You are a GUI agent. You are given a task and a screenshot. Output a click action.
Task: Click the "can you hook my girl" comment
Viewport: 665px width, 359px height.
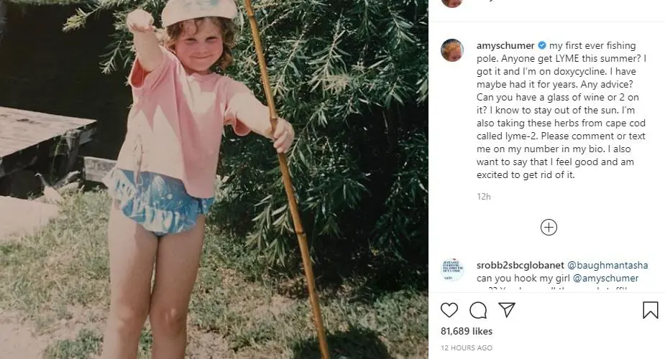523,278
